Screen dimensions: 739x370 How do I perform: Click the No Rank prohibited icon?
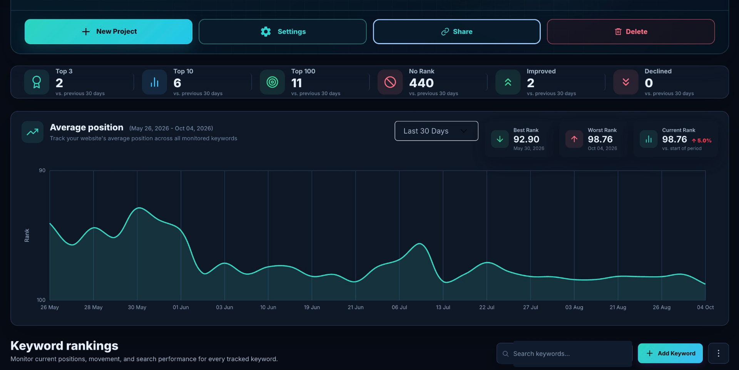click(x=390, y=82)
